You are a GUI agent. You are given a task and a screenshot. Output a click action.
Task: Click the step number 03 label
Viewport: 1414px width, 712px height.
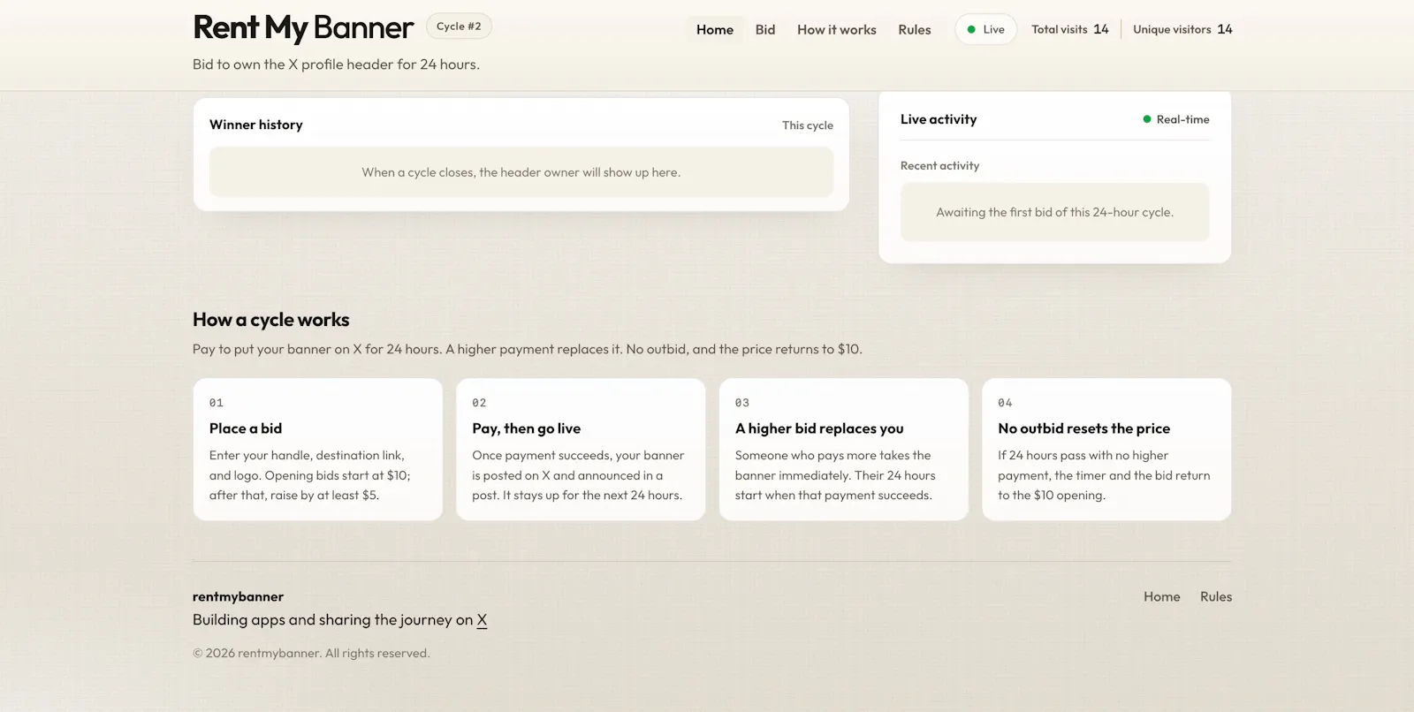pyautogui.click(x=742, y=403)
